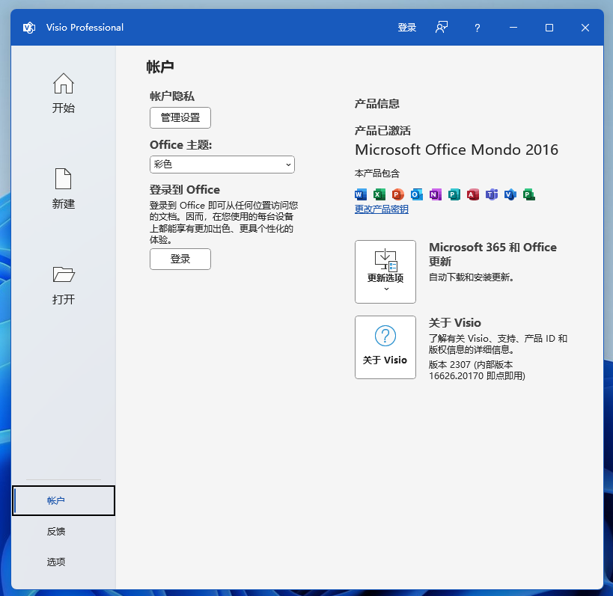Viewport: 613px width, 596px height.
Task: Minimize the Visio Professional window
Action: tap(513, 28)
